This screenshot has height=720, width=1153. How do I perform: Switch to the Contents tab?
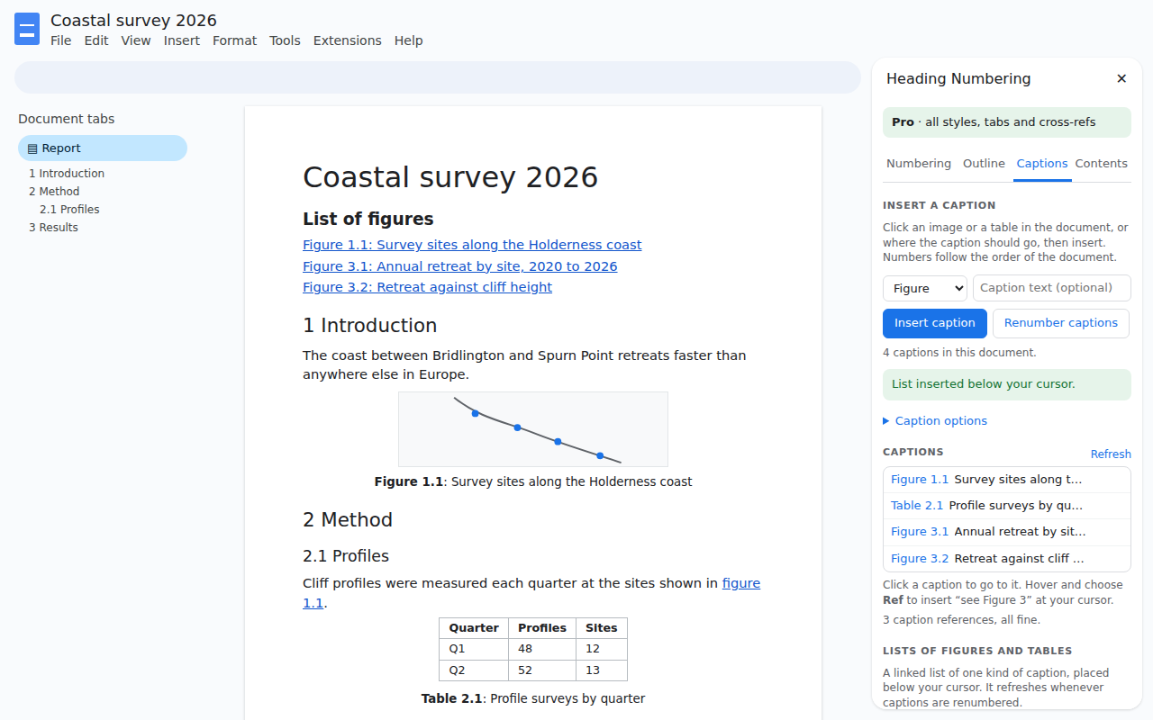coord(1101,164)
